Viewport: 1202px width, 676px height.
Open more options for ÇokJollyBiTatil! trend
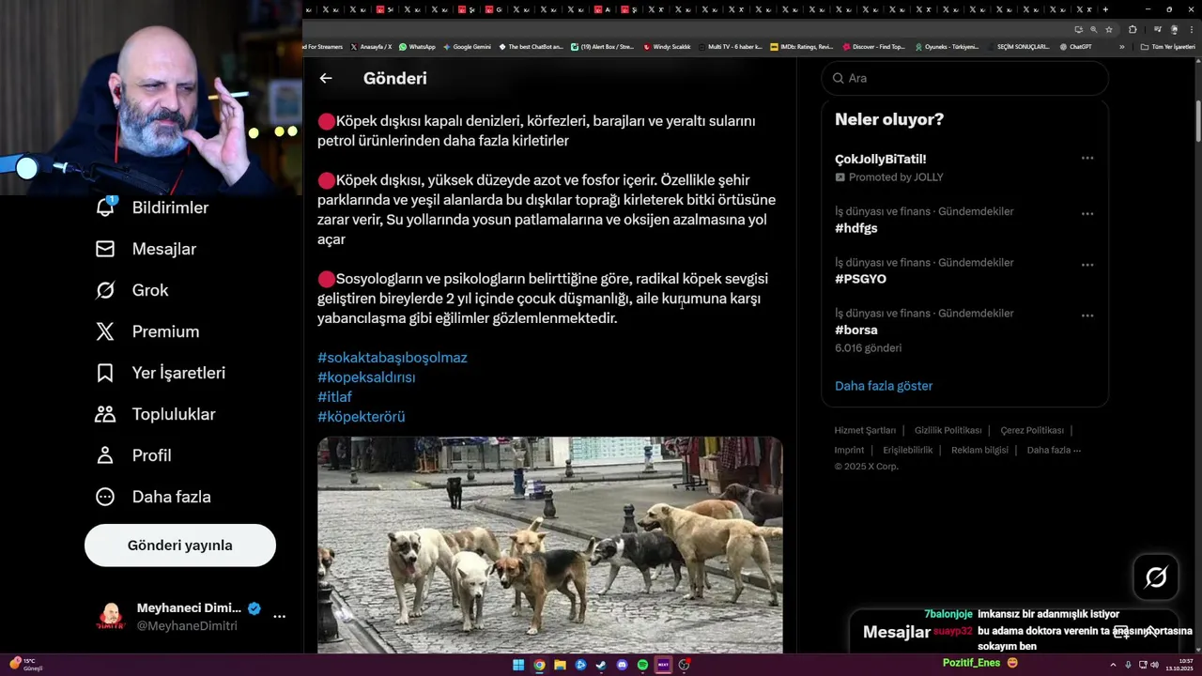click(1087, 159)
